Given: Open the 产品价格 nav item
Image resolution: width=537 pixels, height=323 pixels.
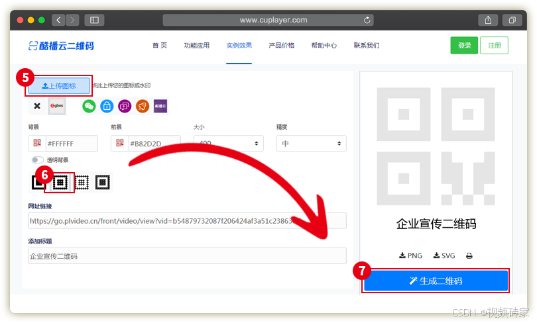Looking at the screenshot, I should click(x=282, y=46).
